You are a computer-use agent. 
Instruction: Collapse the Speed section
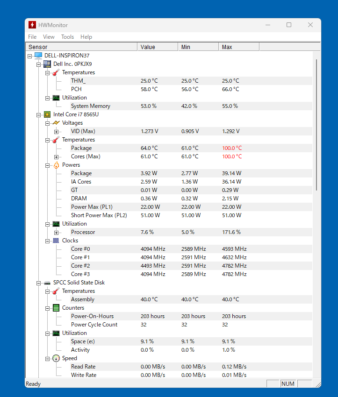[x=47, y=359]
